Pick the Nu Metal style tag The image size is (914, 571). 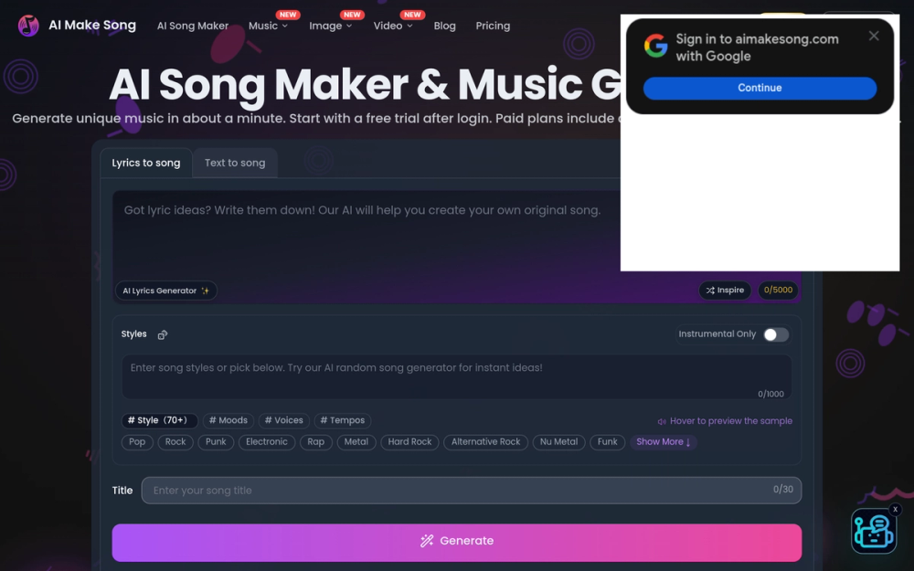(558, 442)
